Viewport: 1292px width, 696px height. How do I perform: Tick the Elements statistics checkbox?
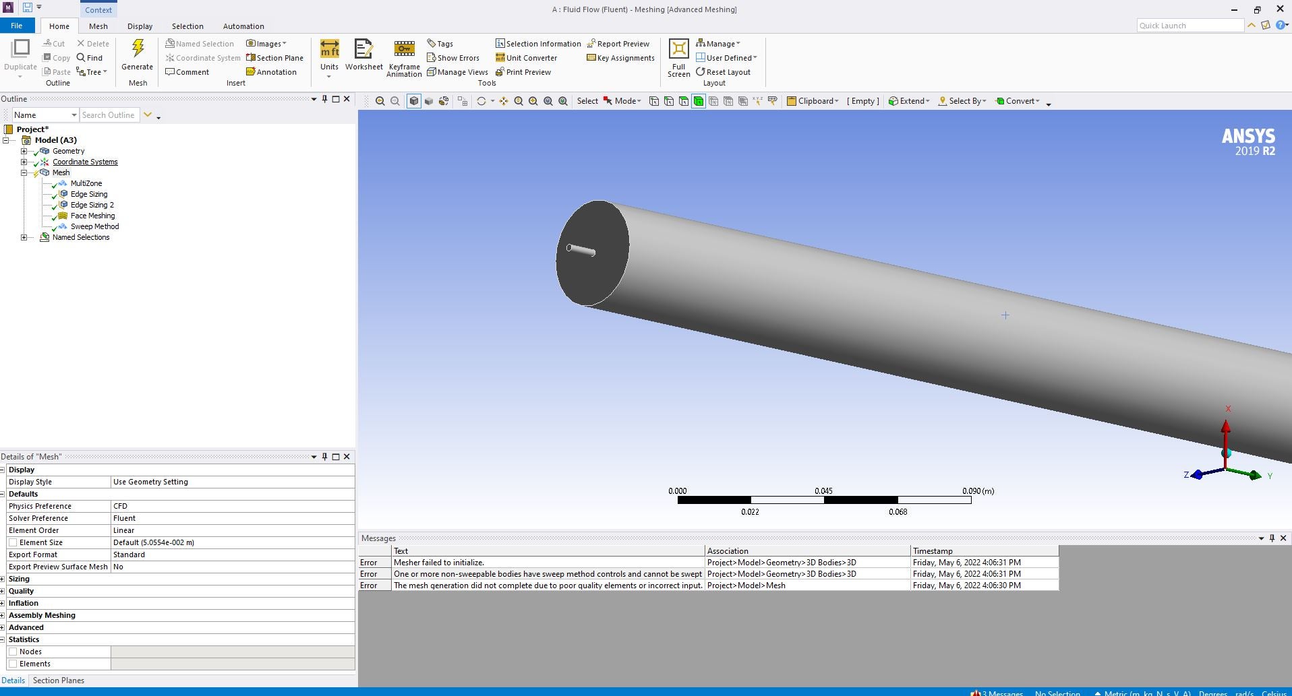click(13, 664)
